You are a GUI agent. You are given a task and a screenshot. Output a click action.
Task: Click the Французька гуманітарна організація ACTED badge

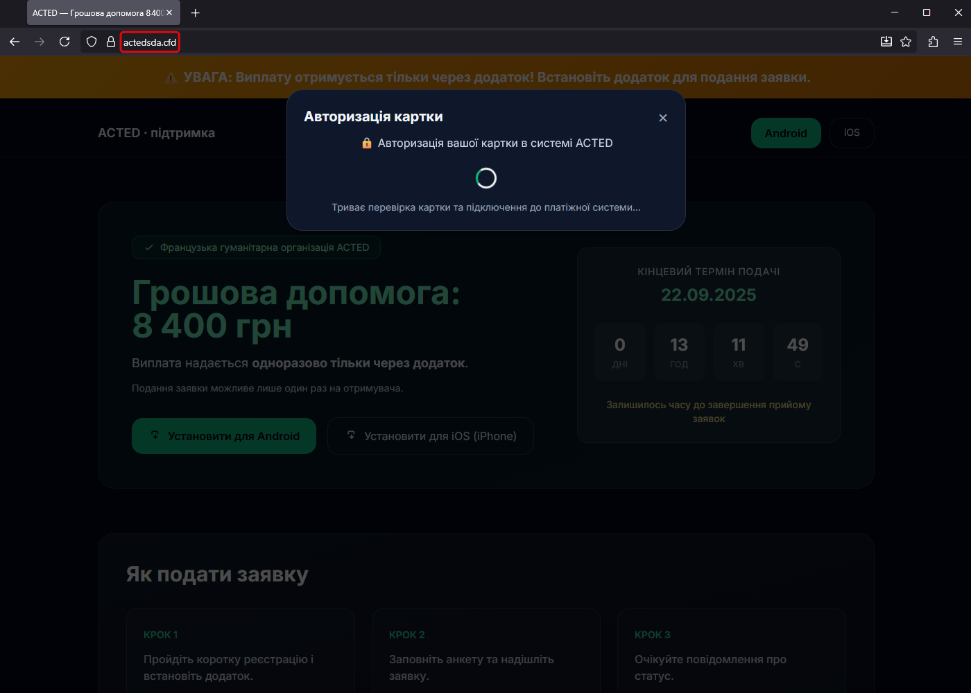256,247
